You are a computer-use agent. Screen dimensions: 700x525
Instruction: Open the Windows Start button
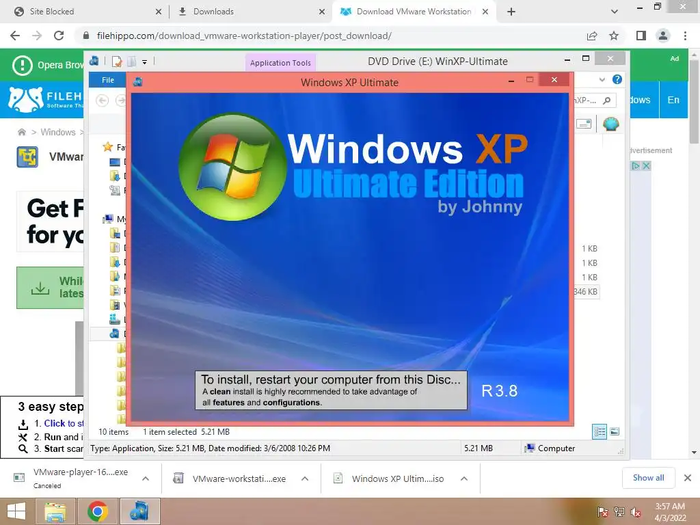(16, 511)
